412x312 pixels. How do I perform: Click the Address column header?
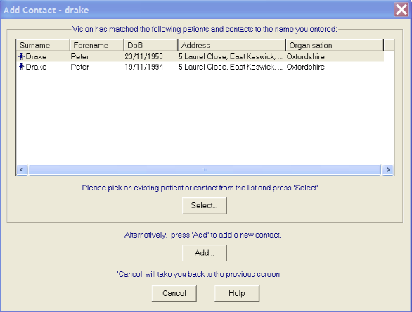(231, 45)
